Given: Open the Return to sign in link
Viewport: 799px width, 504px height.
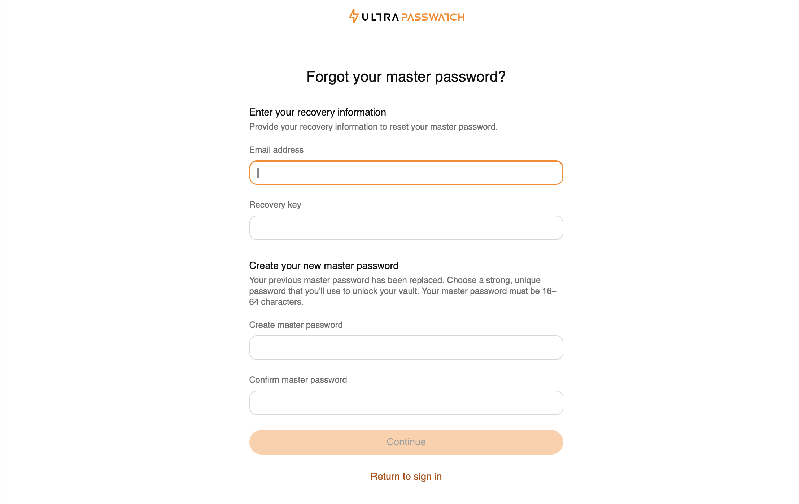Looking at the screenshot, I should (x=406, y=477).
